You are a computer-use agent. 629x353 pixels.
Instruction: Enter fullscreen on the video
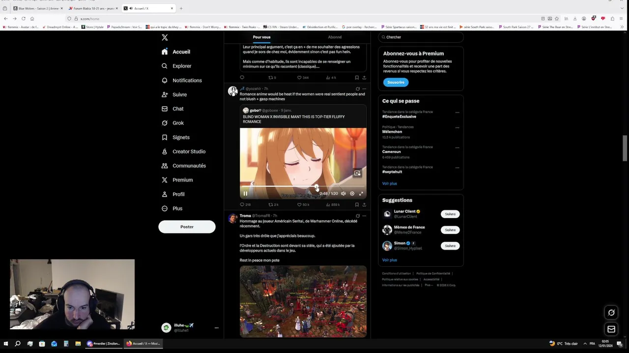tap(361, 194)
